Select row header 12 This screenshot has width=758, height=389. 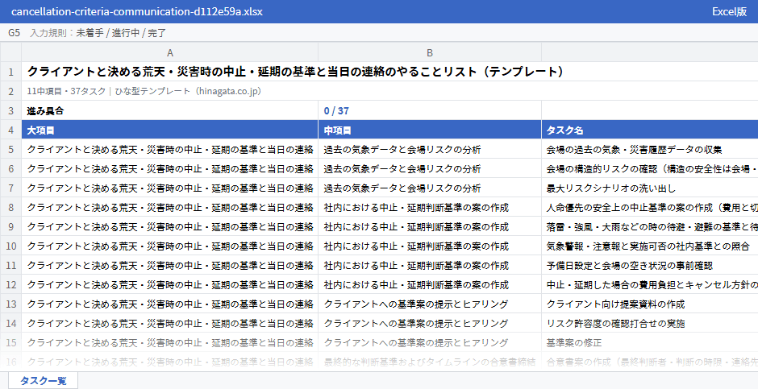[10, 284]
